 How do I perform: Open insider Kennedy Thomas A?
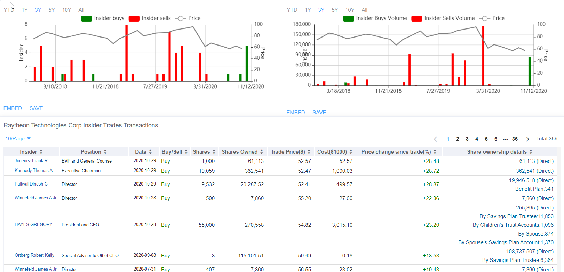click(34, 171)
